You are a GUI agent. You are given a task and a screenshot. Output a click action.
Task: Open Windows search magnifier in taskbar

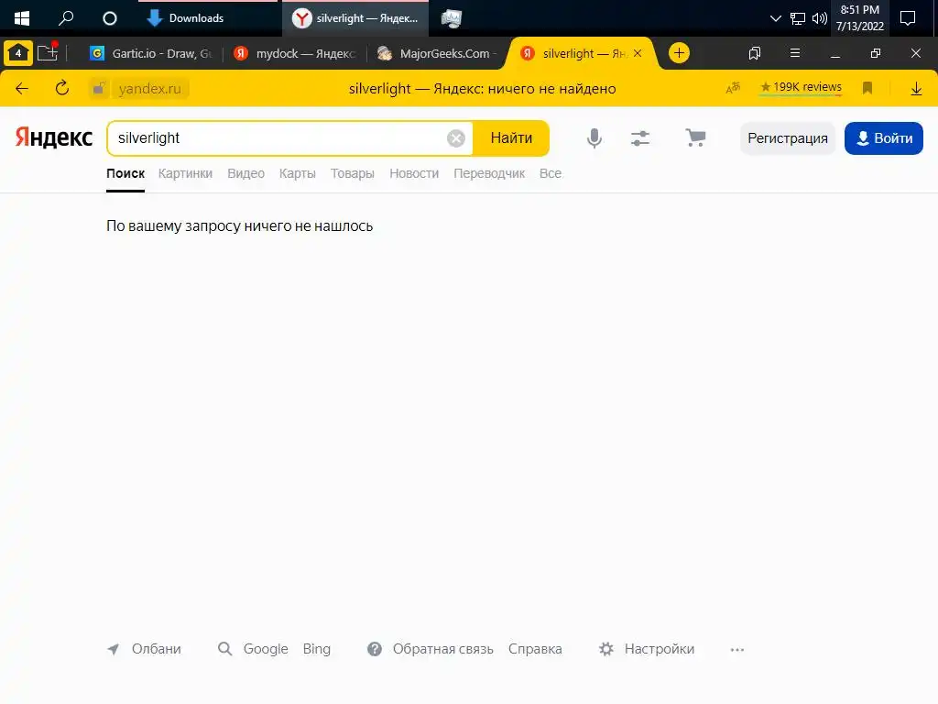(x=66, y=18)
